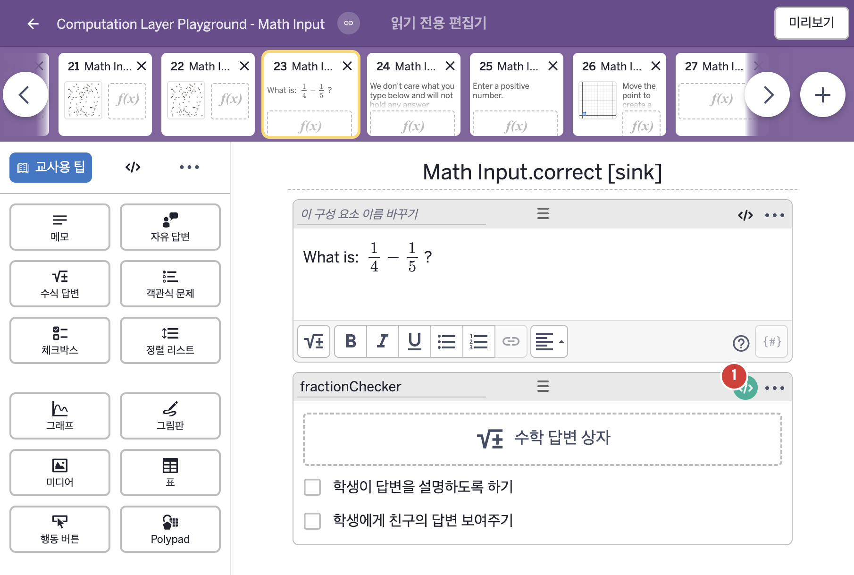Screen dimensions: 854x575
Task: Check 학생에게 친구의 답변 보여주기 box
Action: [x=312, y=521]
